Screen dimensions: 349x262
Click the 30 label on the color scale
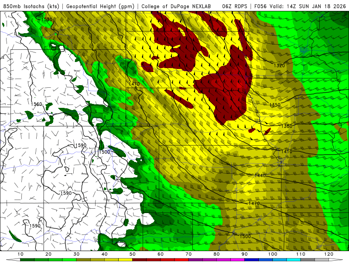click(76, 254)
